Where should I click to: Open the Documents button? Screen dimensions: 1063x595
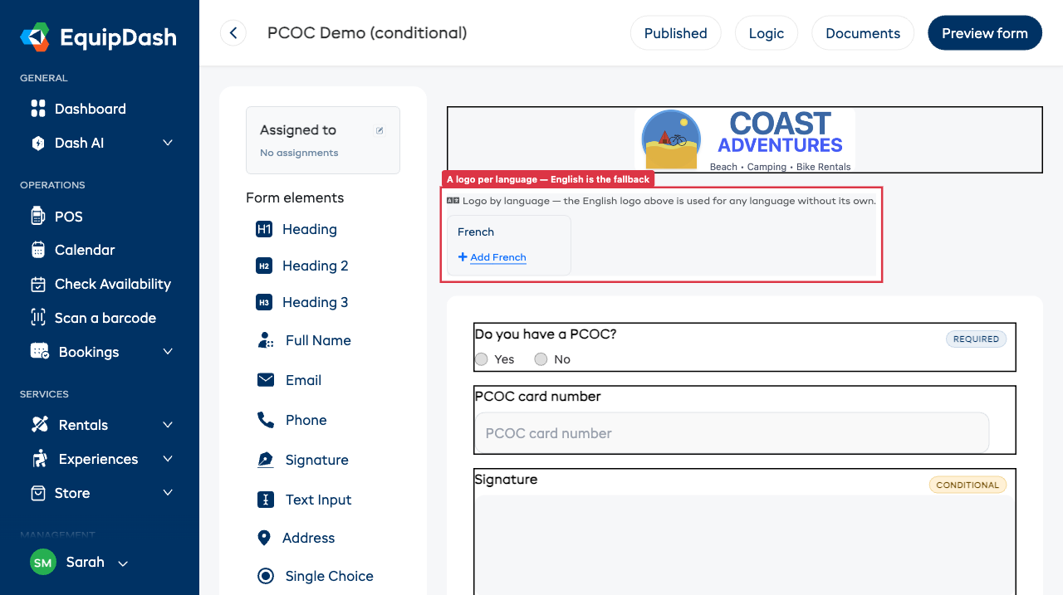(x=863, y=33)
